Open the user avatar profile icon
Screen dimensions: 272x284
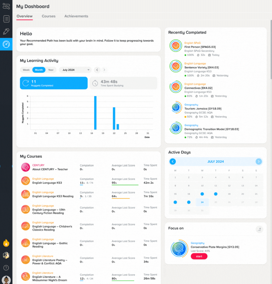[6, 280]
